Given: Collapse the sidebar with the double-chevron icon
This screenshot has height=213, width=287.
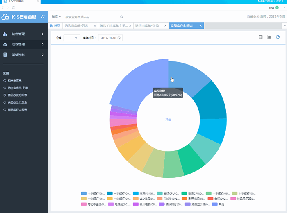Looking at the screenshot, I should (x=43, y=17).
